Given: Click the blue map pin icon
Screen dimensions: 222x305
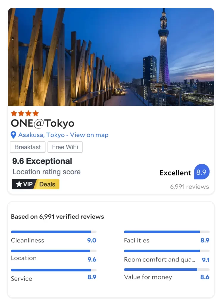Looking at the screenshot, I should coord(13,135).
